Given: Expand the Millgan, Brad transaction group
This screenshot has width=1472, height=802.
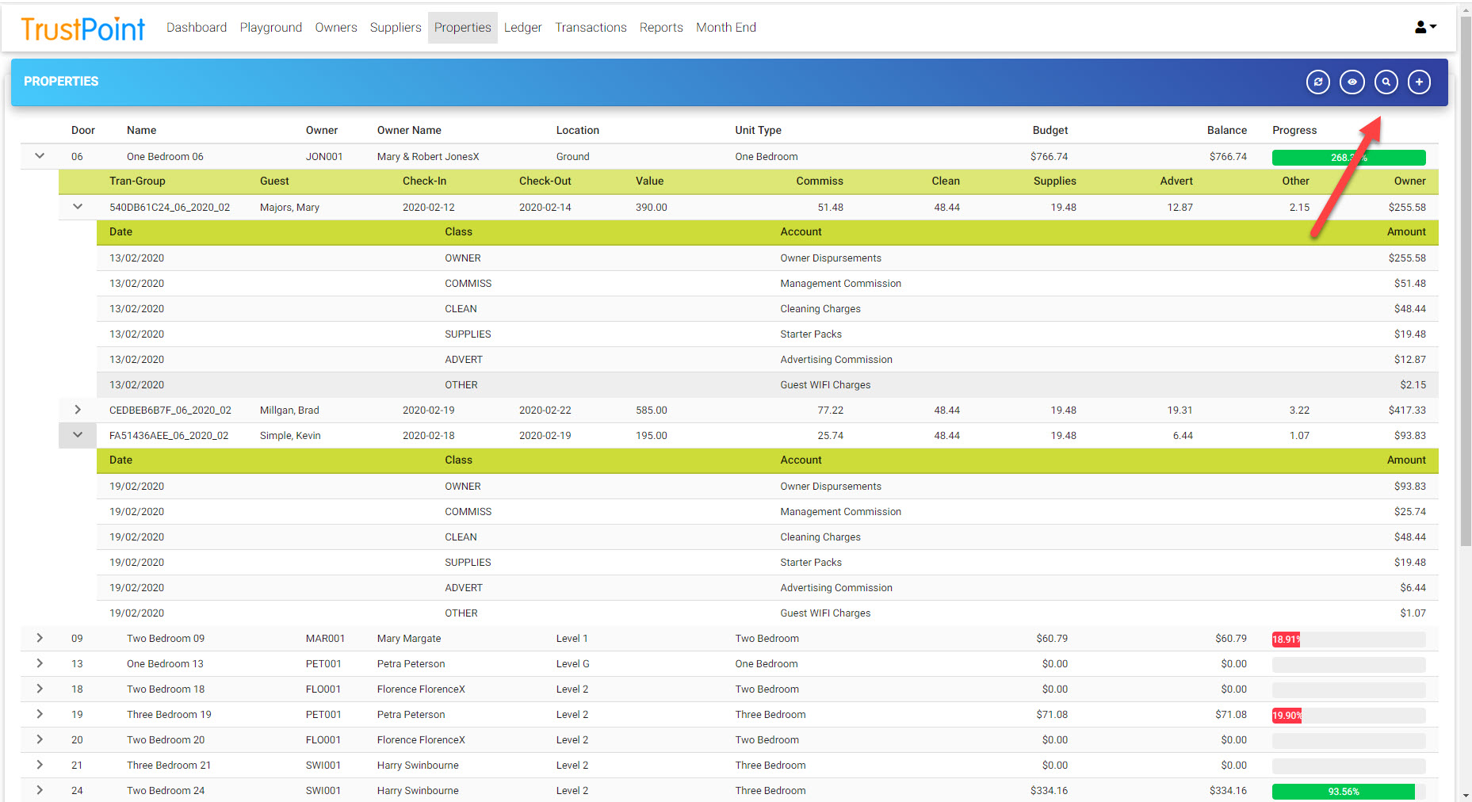Looking at the screenshot, I should pos(78,410).
